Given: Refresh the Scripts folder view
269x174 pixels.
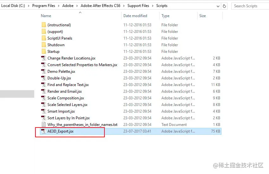Looking at the screenshot, I should click(x=224, y=6).
